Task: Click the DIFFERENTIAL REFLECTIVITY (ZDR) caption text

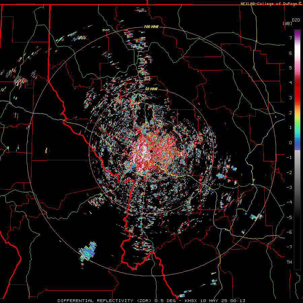Action: [104, 301]
